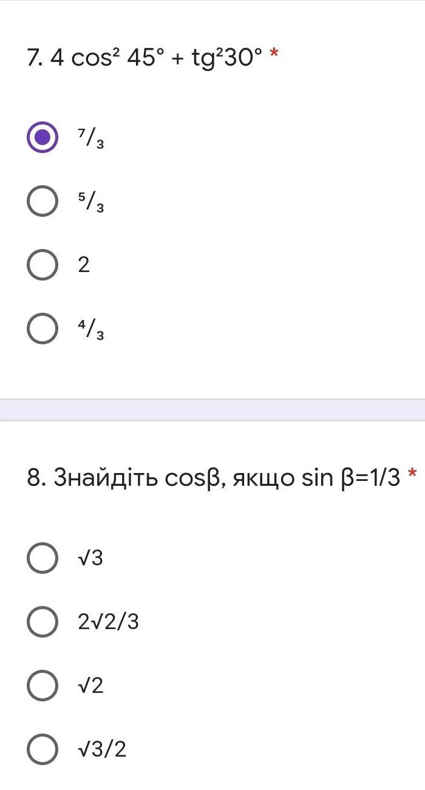
Task: Click the 2√2/3 answer label text
Action: (x=108, y=622)
